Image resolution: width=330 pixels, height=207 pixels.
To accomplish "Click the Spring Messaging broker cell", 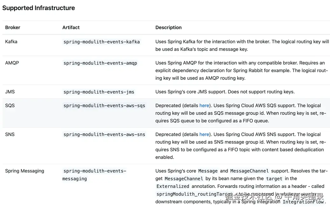I will [24, 171].
